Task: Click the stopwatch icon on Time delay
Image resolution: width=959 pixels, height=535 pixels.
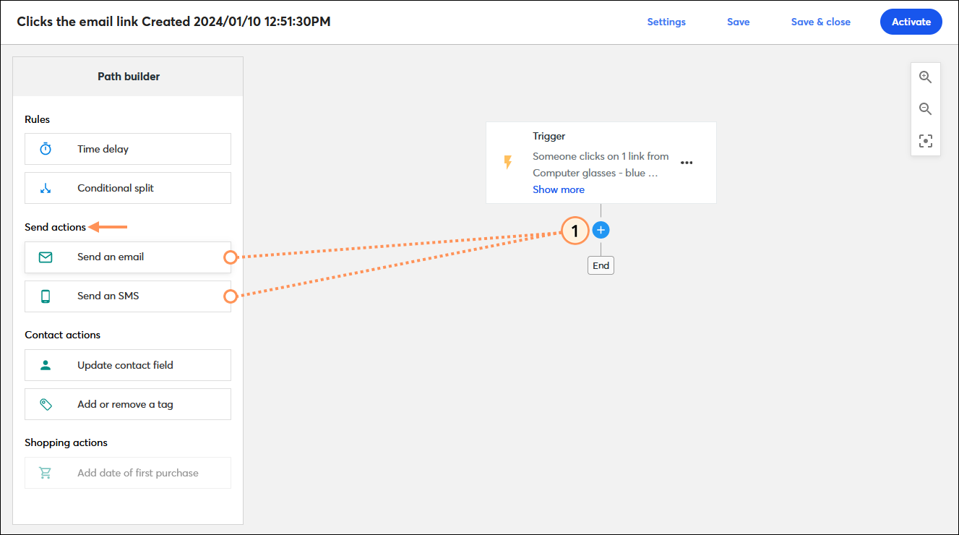Action: pyautogui.click(x=46, y=149)
